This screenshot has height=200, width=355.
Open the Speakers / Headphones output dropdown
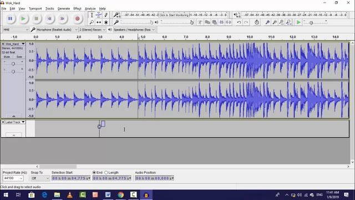coord(134,29)
